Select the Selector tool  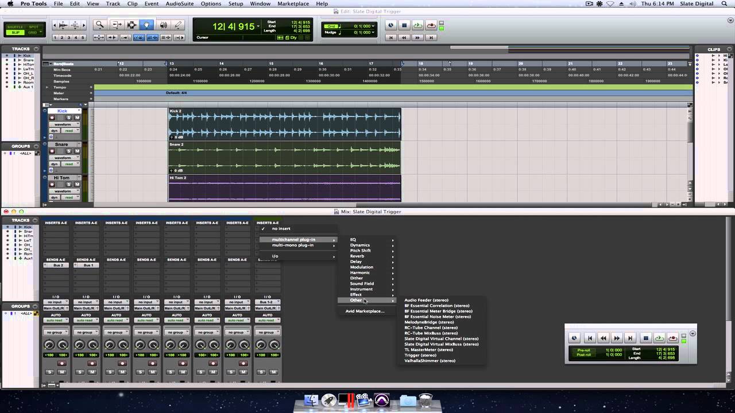(131, 25)
